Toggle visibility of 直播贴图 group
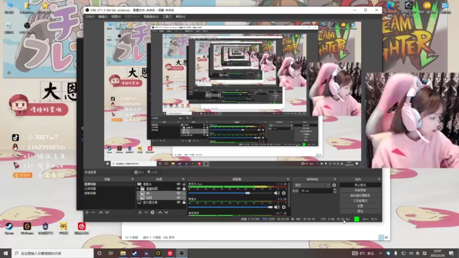The height and width of the screenshot is (258, 459). (178, 189)
